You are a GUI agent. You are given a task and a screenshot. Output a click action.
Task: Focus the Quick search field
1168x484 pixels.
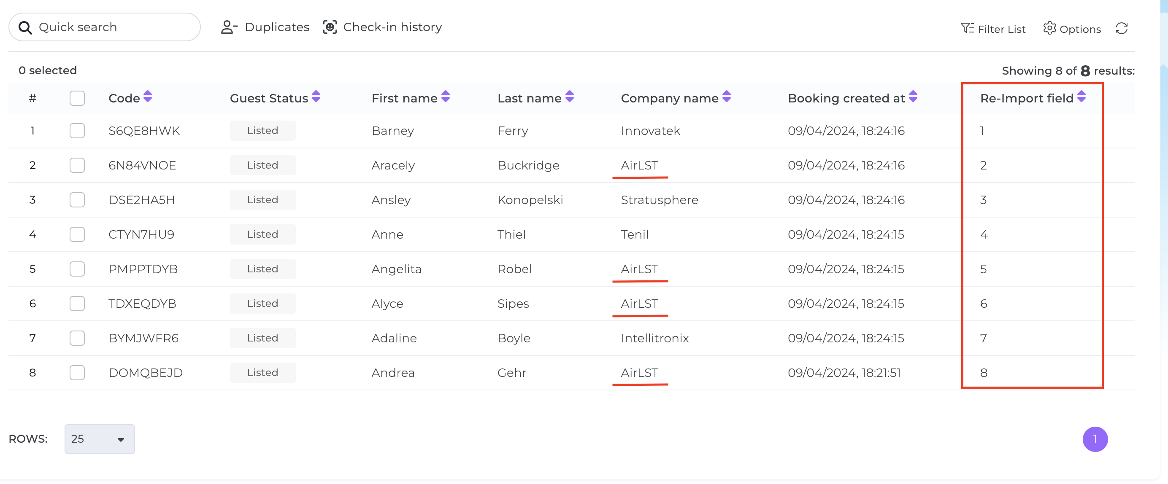pos(105,27)
